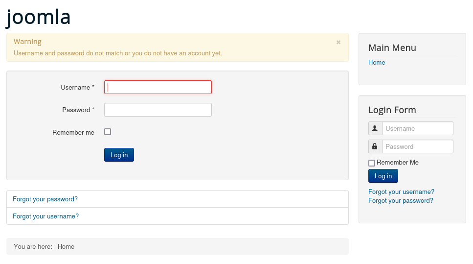Focus the Password field in the main form
The width and height of the screenshot is (473, 264).
(158, 110)
